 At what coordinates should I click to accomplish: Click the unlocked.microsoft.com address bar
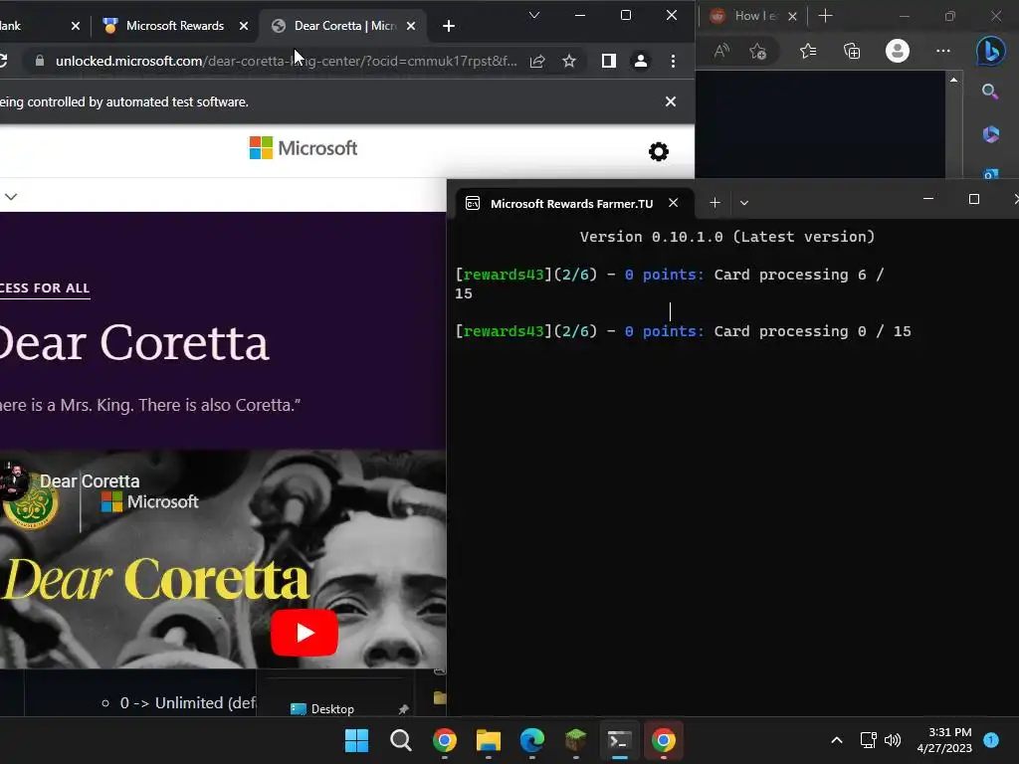click(x=286, y=61)
